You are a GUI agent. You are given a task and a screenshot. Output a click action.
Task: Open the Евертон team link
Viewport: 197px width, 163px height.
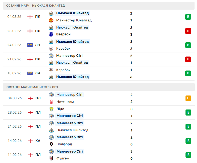[63, 34]
